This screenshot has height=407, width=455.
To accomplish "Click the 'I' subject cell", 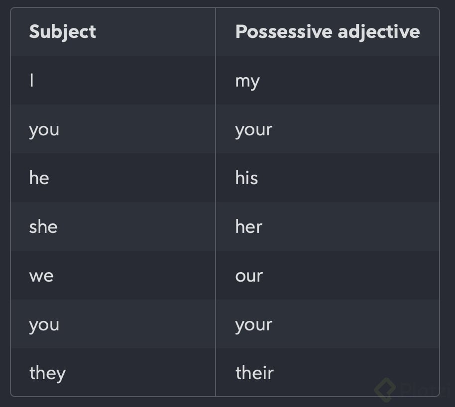I will [32, 80].
